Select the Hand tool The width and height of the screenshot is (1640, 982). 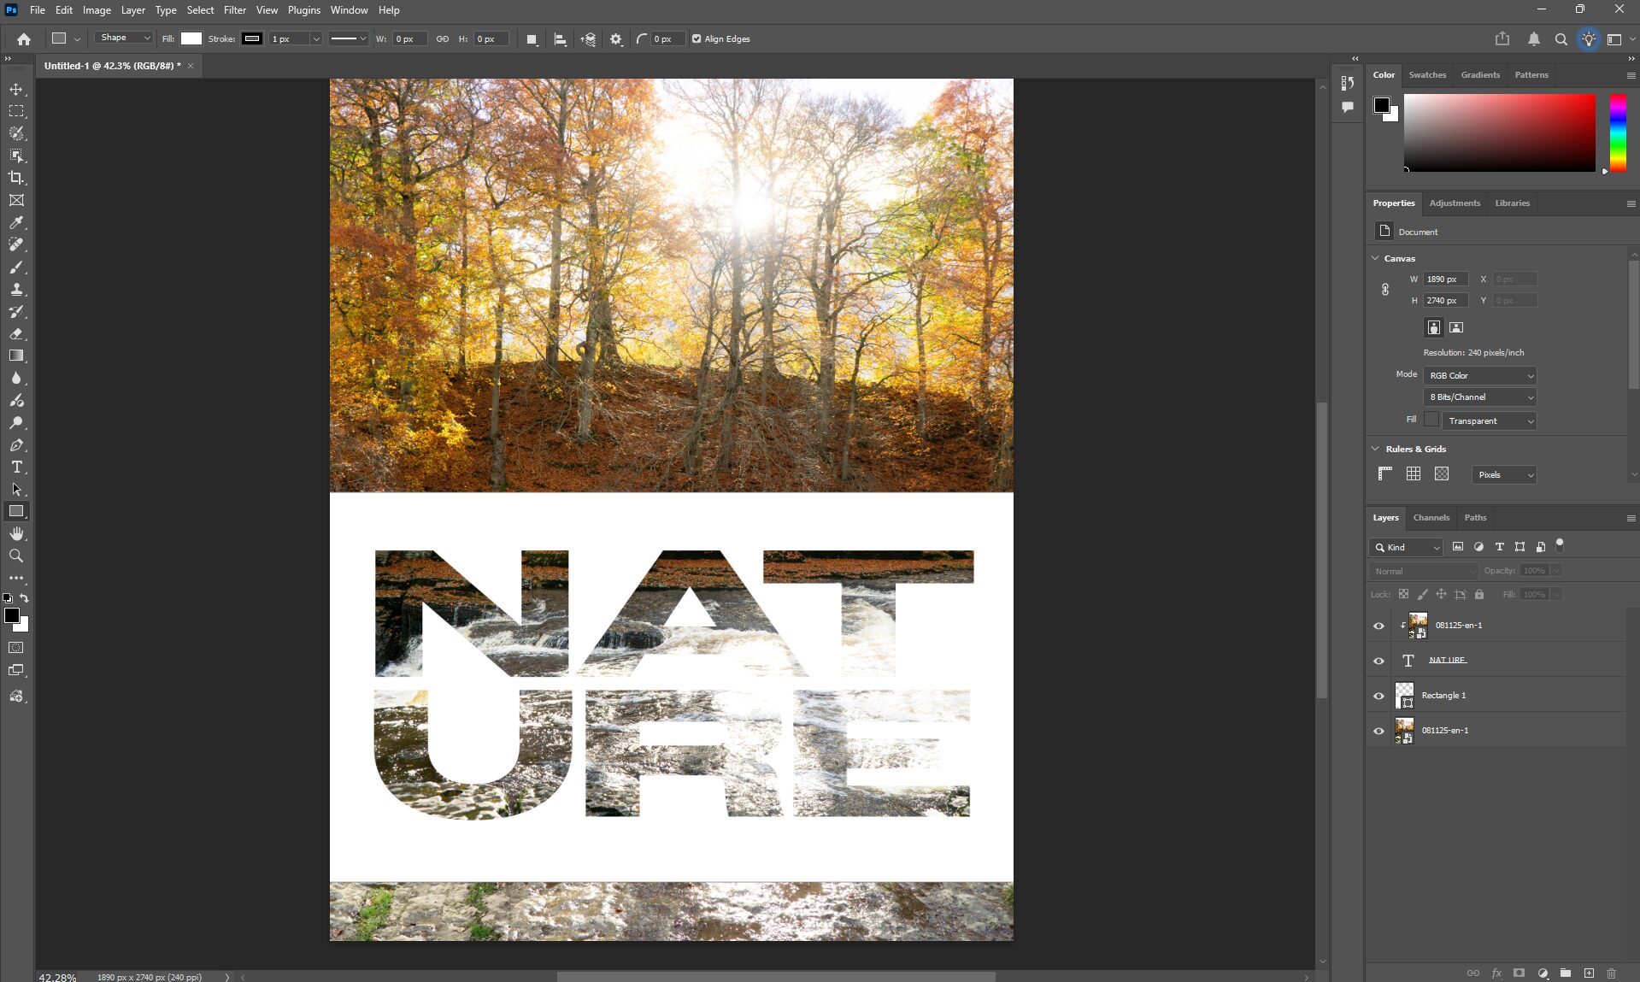(16, 534)
